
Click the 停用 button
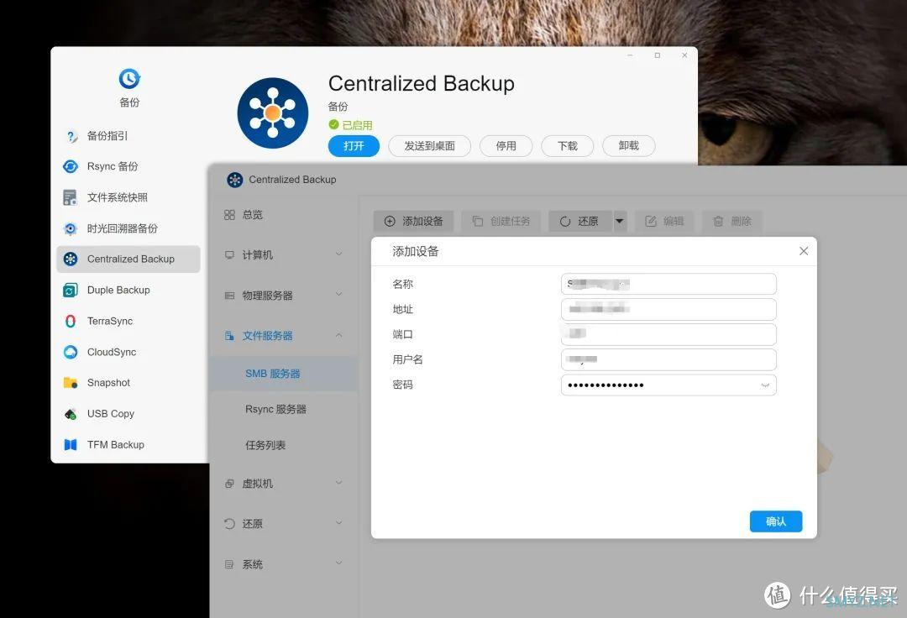pyautogui.click(x=506, y=146)
